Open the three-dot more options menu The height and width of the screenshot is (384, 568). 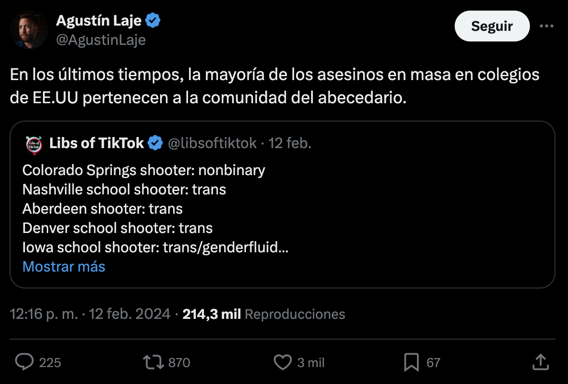click(546, 26)
